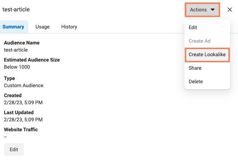Click the date under Created
Screen dimensions: 238x164
23,102
